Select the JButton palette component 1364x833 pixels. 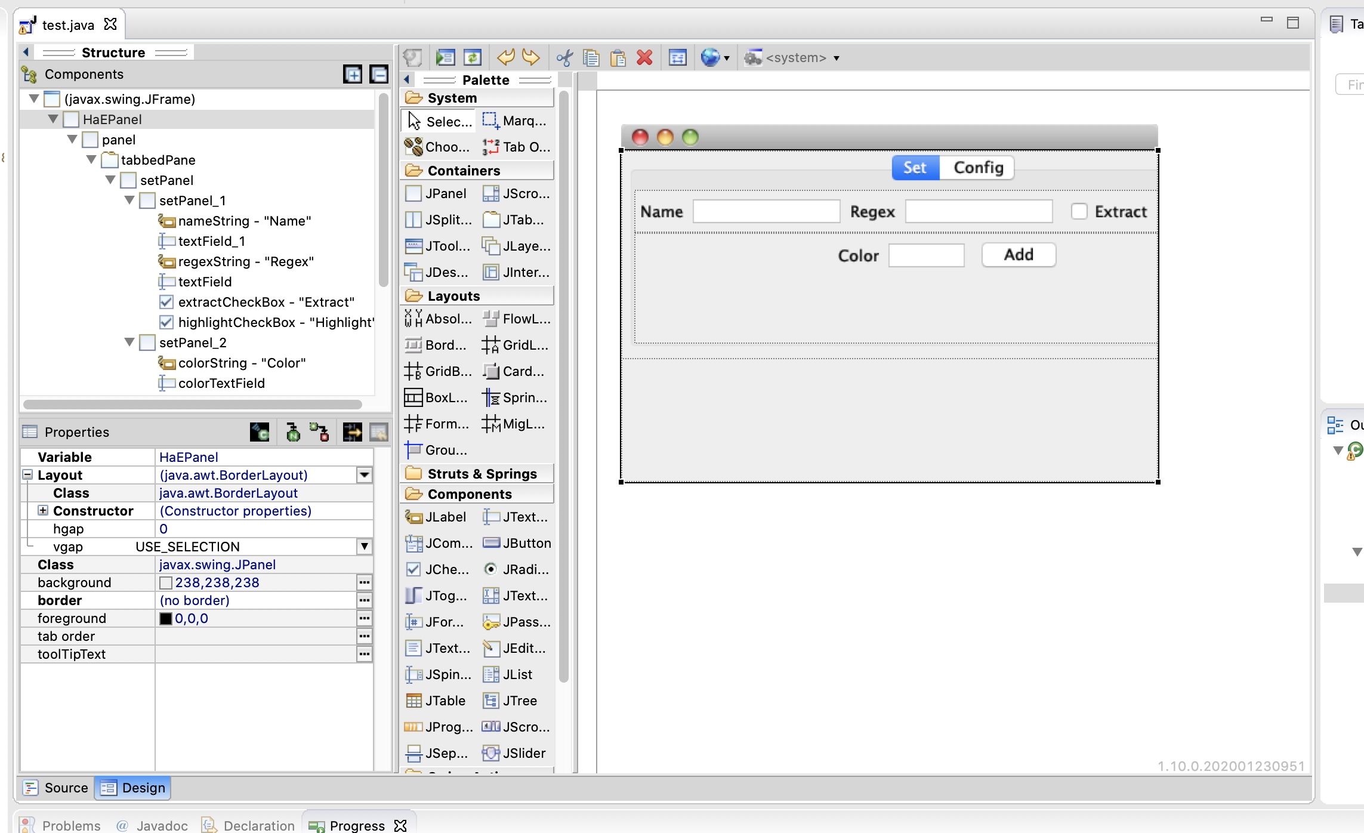click(x=517, y=543)
